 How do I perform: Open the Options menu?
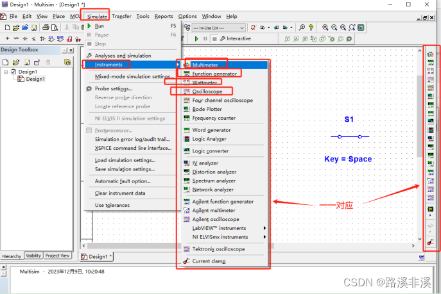pos(187,16)
